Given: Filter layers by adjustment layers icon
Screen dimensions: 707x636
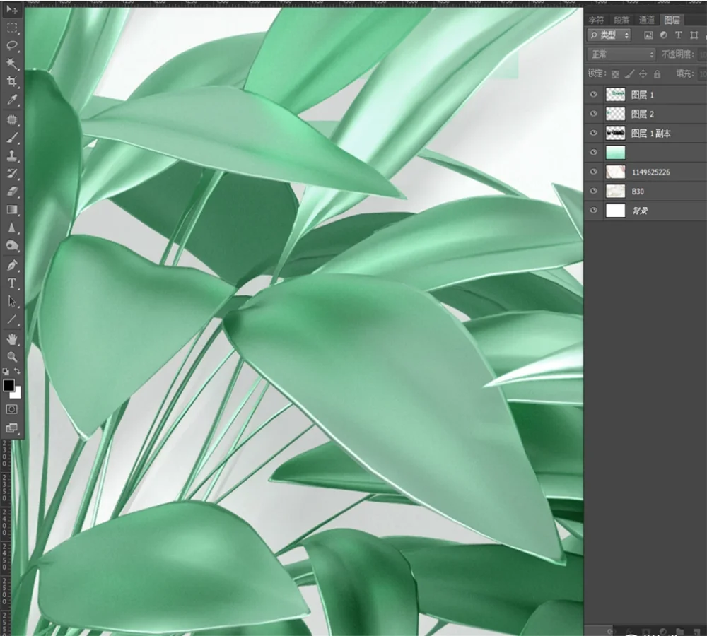Looking at the screenshot, I should point(663,35).
